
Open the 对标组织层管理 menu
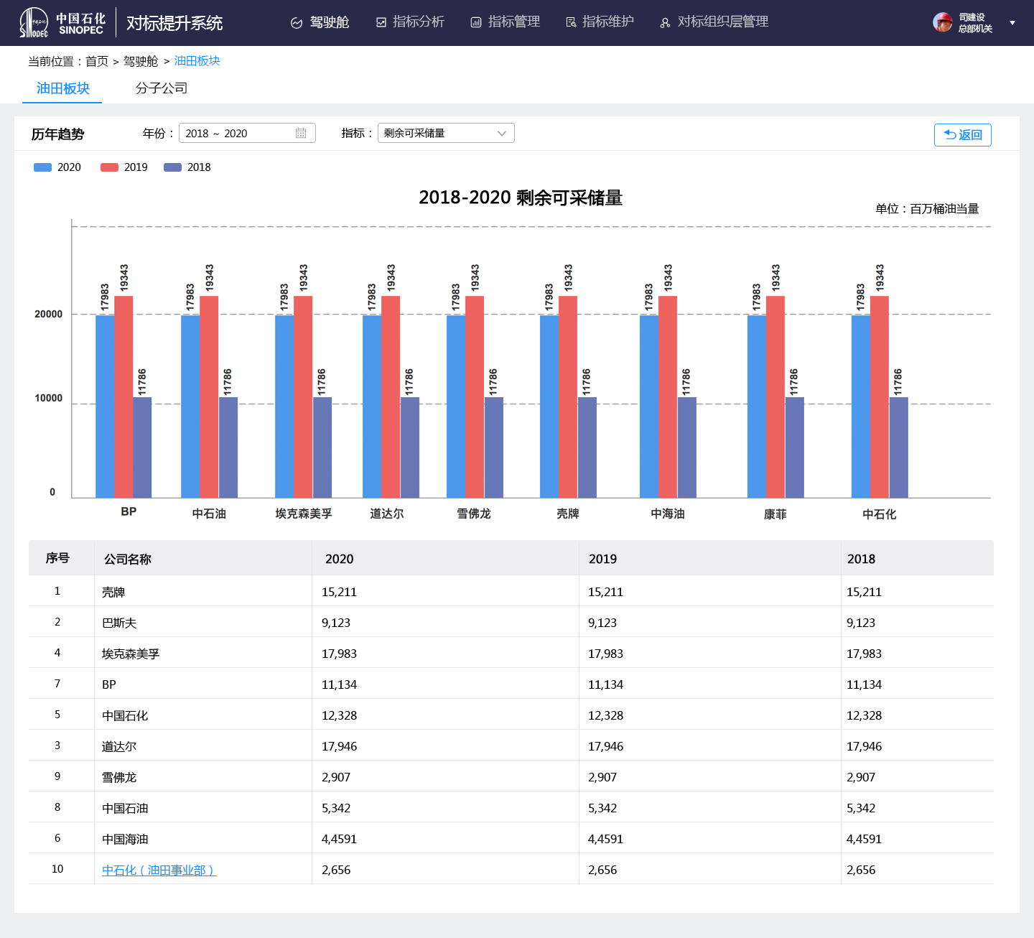[714, 23]
